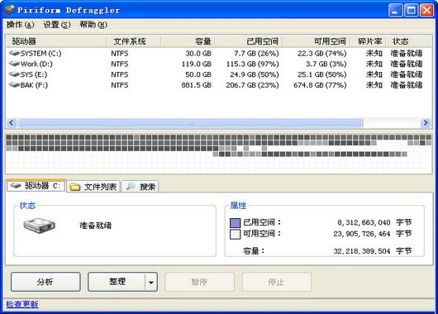Open the 整理 button dropdown arrow
438x314 pixels.
151,282
